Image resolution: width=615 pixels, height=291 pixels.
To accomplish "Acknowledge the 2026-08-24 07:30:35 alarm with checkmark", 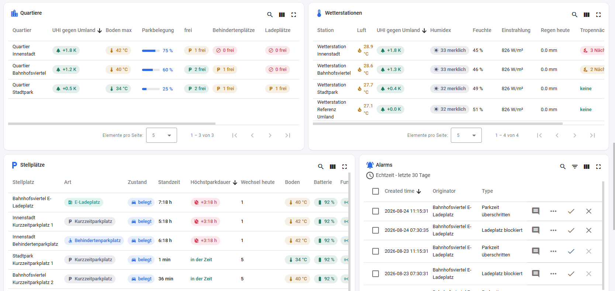I will coord(571,230).
